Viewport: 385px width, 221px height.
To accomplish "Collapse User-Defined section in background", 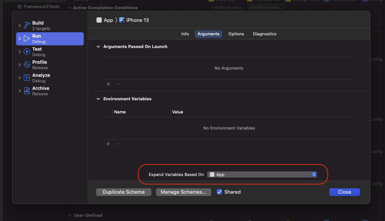I will coord(70,215).
